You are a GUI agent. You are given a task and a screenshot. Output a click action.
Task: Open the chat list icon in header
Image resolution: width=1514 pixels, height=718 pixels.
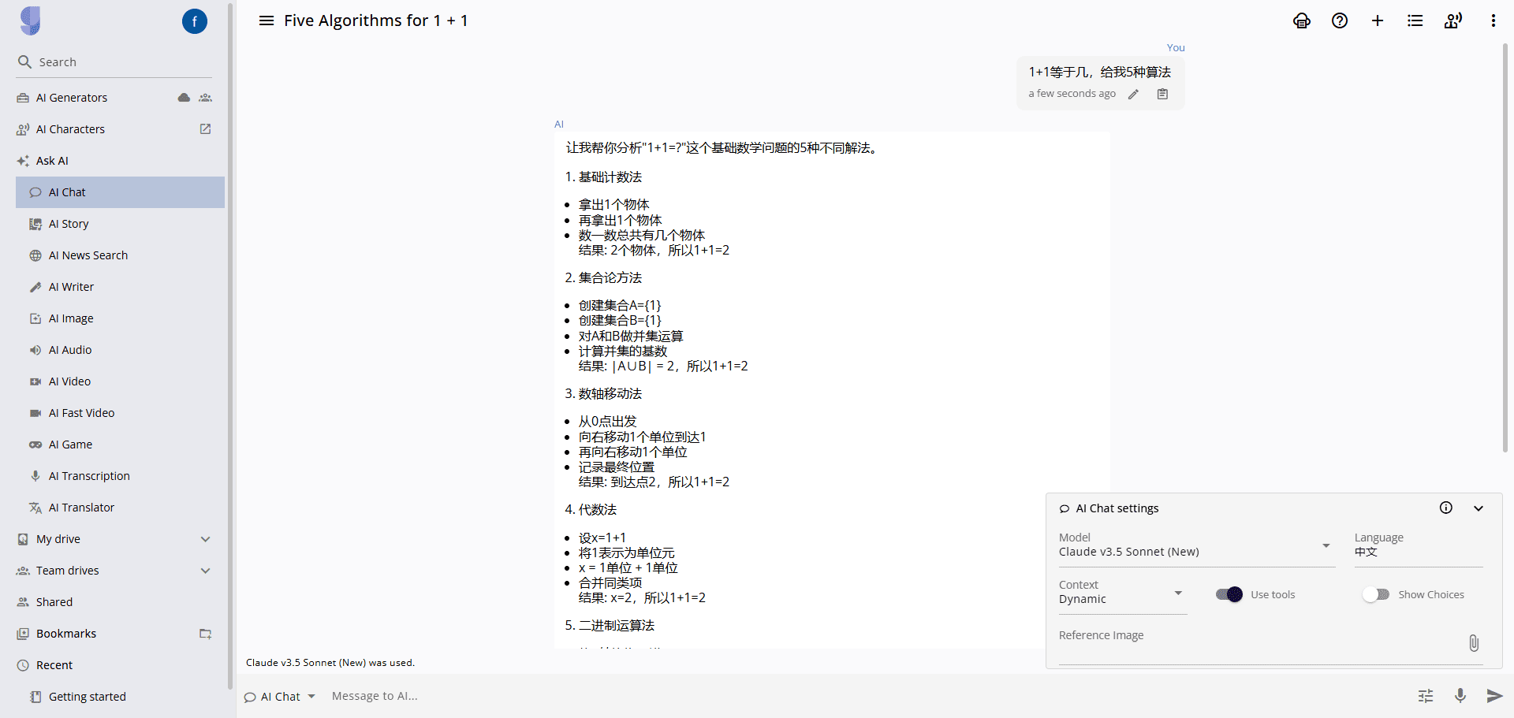[x=1415, y=21]
